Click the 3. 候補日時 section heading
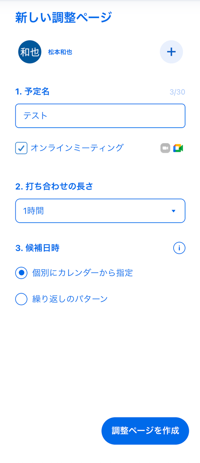Screen dimensions: 200x463 [x=37, y=248]
